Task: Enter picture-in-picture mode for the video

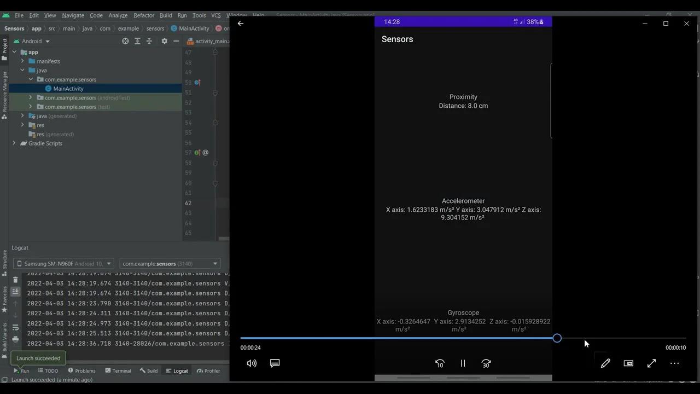Action: click(628, 363)
